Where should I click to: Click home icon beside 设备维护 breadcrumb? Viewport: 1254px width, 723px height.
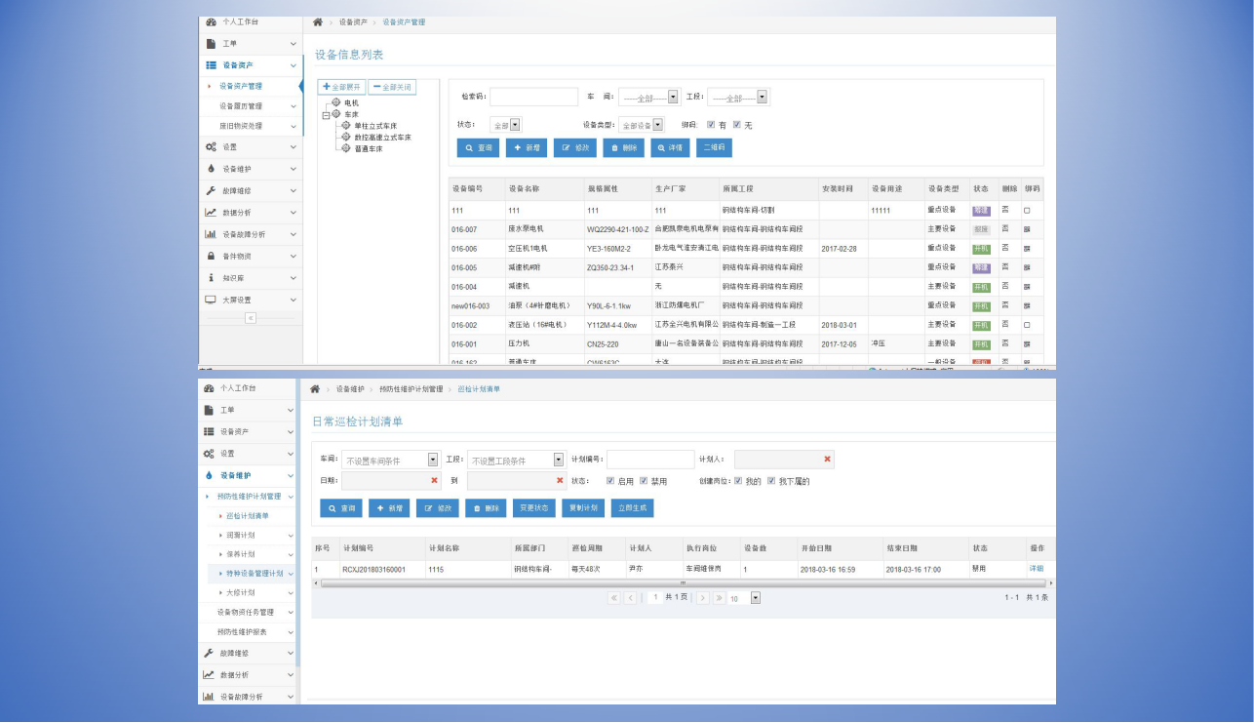[315, 389]
